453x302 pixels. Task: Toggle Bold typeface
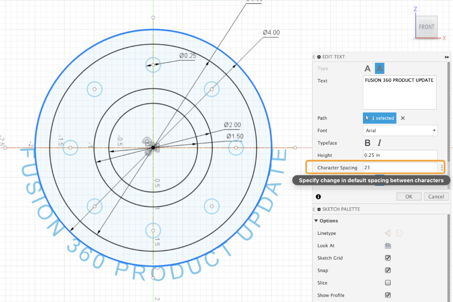click(367, 143)
